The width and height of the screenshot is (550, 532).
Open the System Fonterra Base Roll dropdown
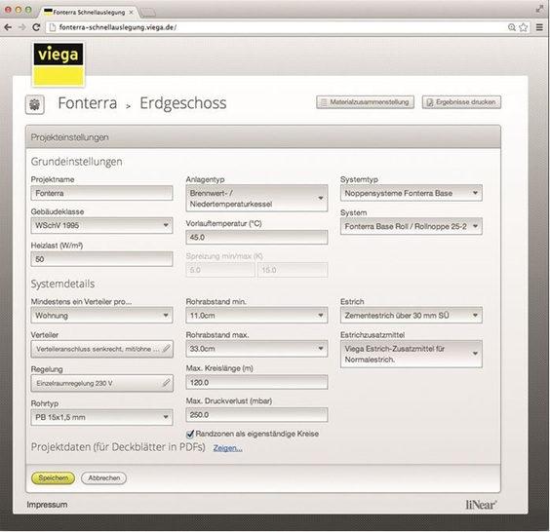412,226
